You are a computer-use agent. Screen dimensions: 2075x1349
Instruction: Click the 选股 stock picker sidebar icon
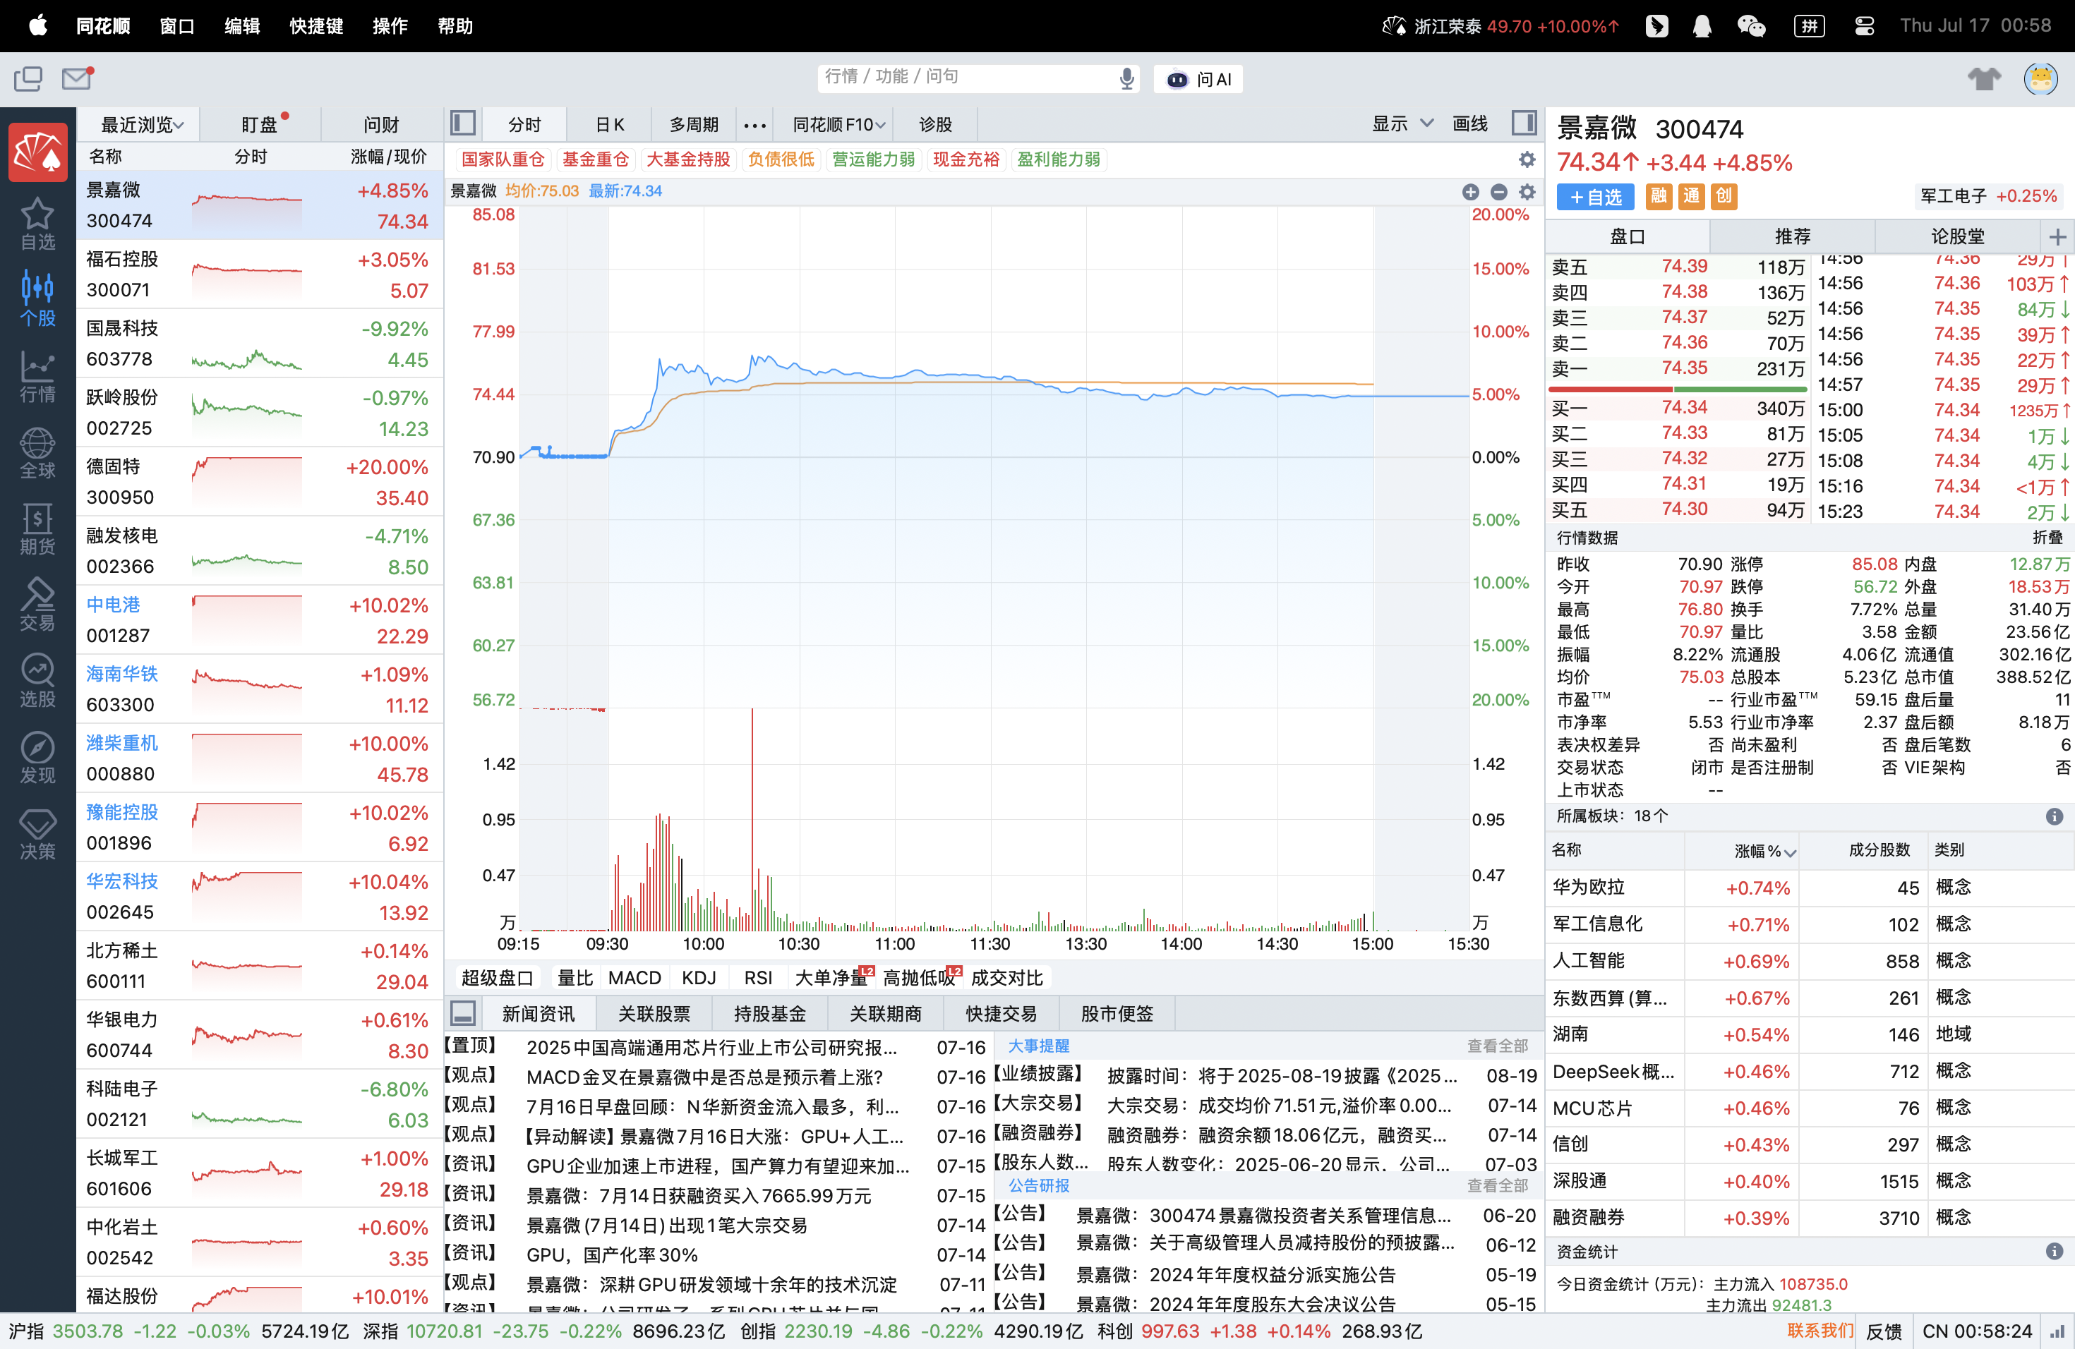pyautogui.click(x=37, y=682)
